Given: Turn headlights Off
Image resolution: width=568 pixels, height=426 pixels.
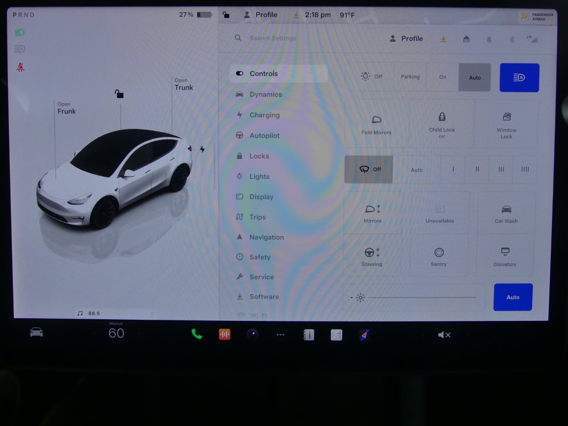Looking at the screenshot, I should (370, 77).
